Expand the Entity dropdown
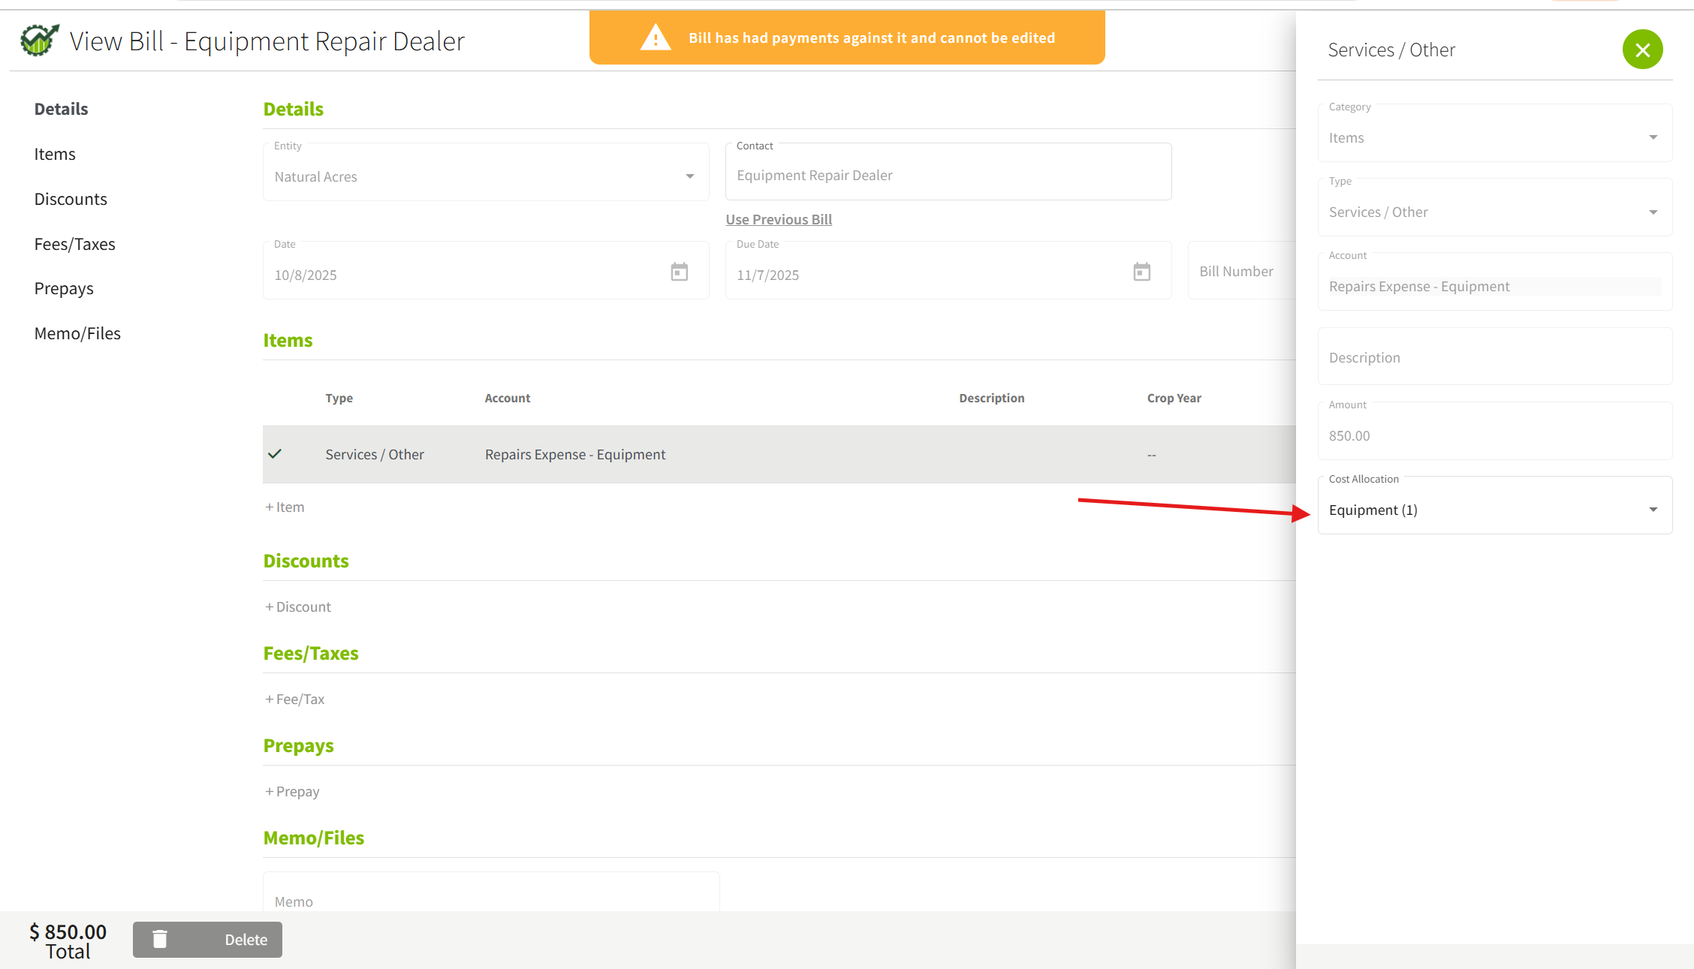The height and width of the screenshot is (969, 1694). point(689,176)
